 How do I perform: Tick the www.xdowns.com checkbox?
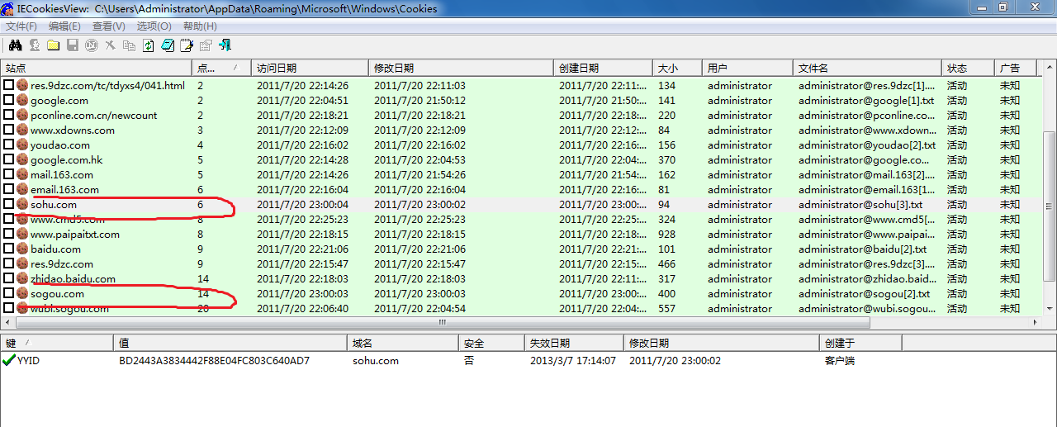(9, 130)
